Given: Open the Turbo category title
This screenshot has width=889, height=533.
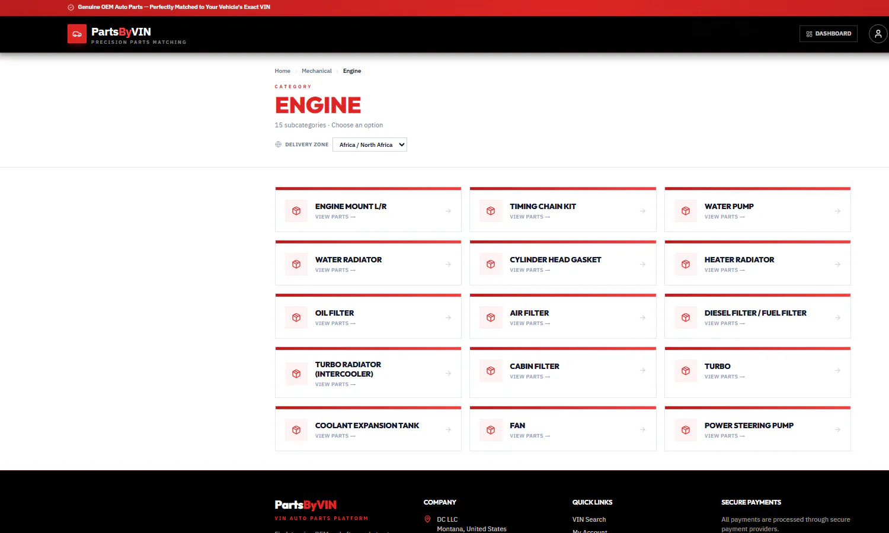Looking at the screenshot, I should coord(717,367).
